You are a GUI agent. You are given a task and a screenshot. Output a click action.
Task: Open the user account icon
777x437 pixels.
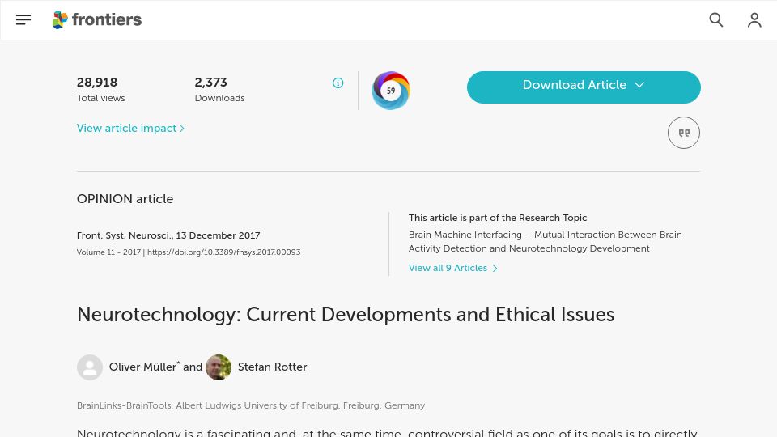click(x=754, y=19)
